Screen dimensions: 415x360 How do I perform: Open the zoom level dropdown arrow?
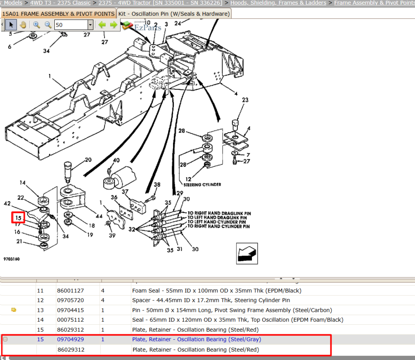tap(90, 25)
